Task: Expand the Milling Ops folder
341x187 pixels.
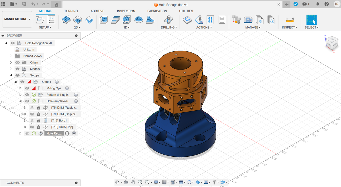Action: (20, 88)
